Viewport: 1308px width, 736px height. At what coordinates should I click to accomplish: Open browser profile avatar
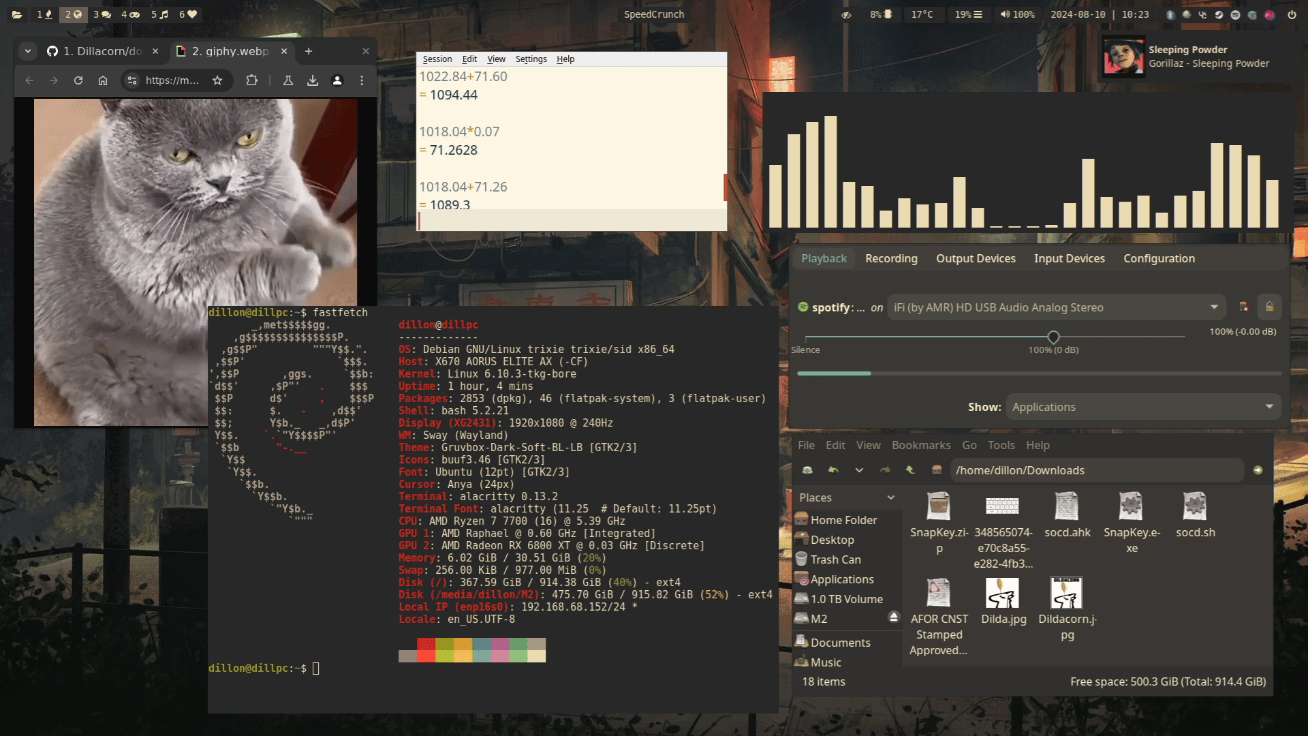tap(337, 80)
